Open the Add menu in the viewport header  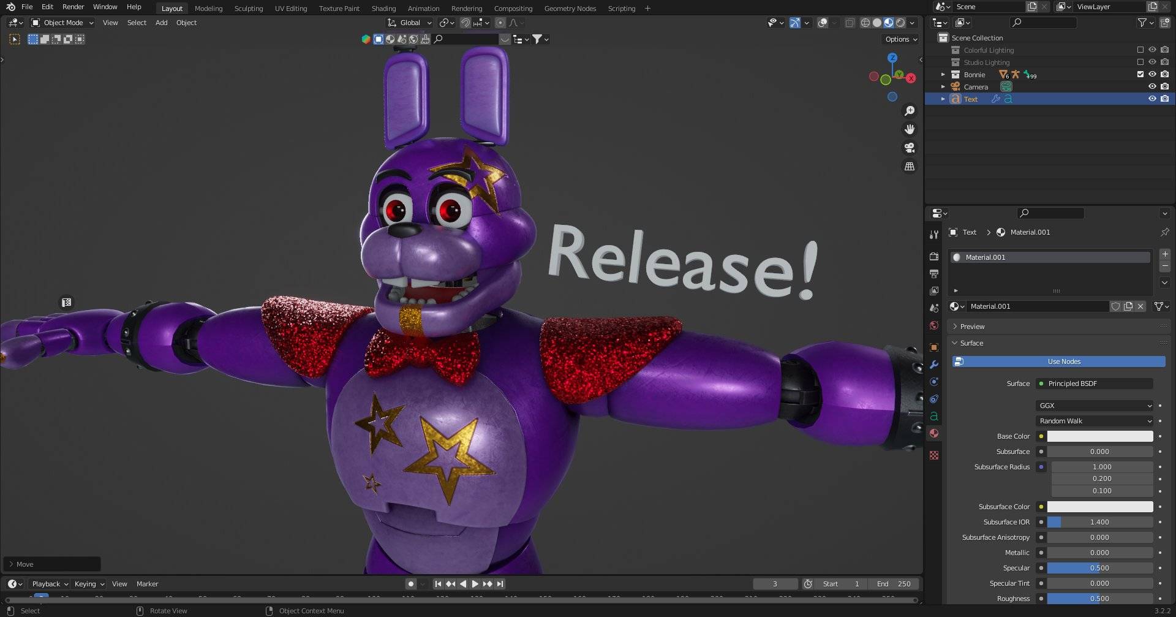point(161,23)
